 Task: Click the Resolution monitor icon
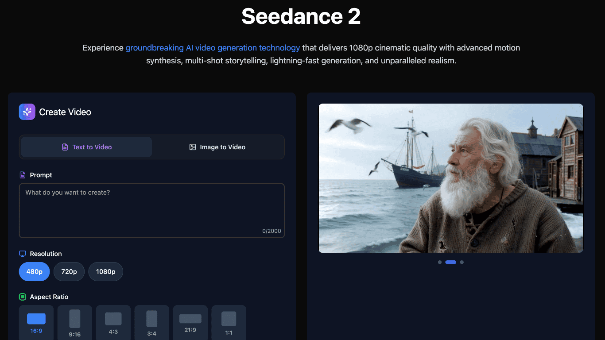[x=22, y=253]
